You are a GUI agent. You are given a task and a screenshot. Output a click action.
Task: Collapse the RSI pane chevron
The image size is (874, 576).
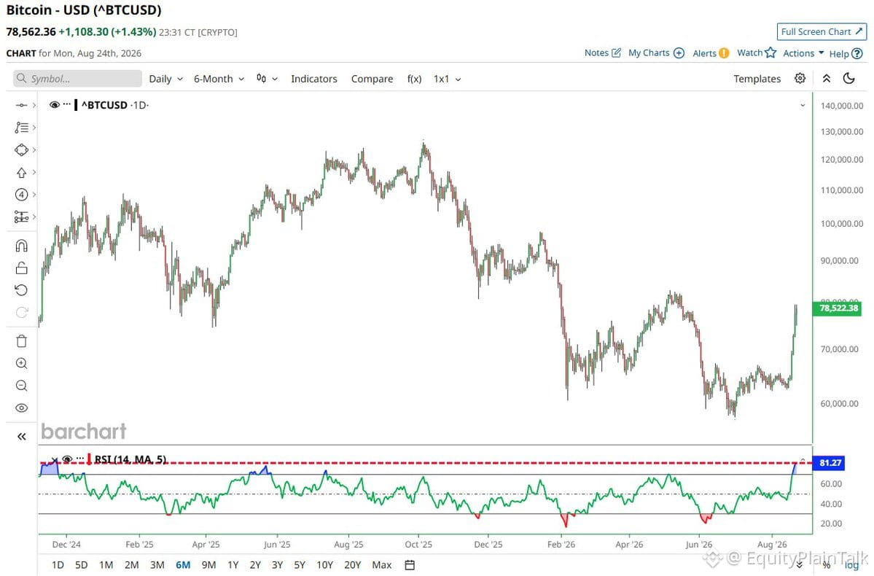point(803,459)
